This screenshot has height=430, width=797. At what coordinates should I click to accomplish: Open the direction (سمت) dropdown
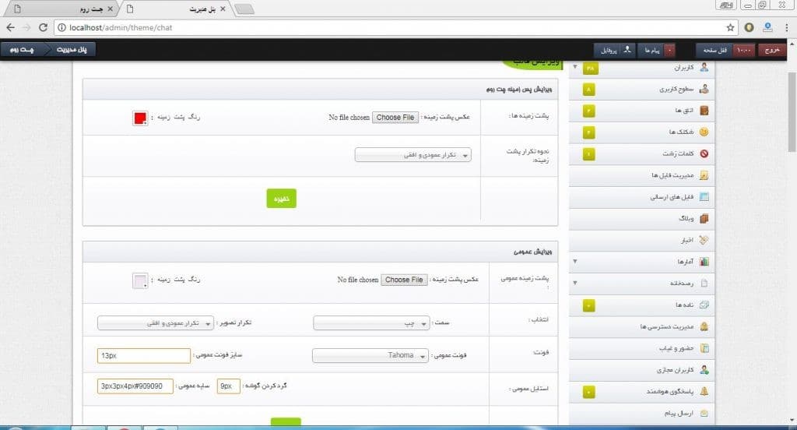(371, 323)
